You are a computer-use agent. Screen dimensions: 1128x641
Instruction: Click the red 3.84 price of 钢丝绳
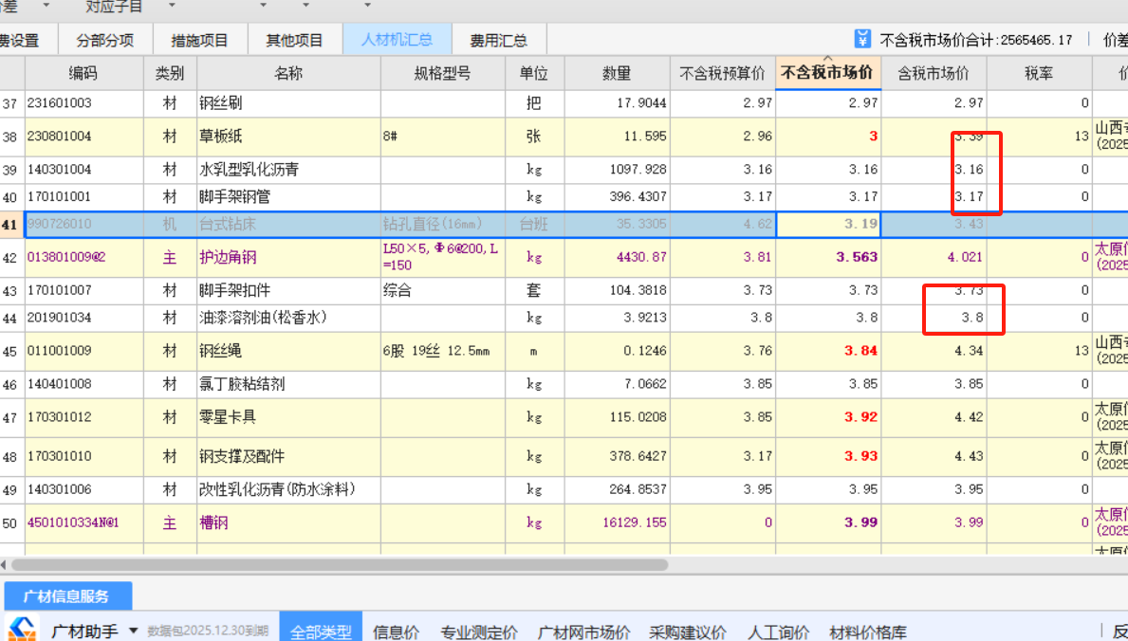pos(828,350)
